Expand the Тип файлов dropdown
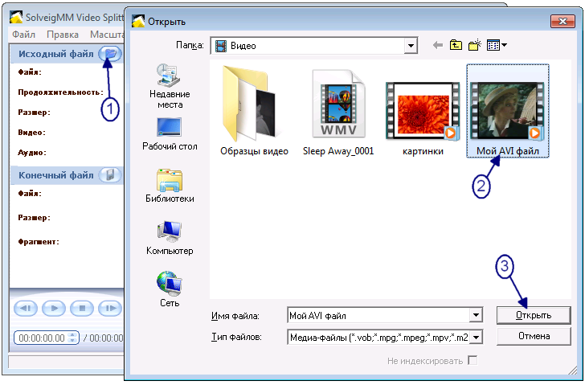585x385 pixels. click(476, 338)
